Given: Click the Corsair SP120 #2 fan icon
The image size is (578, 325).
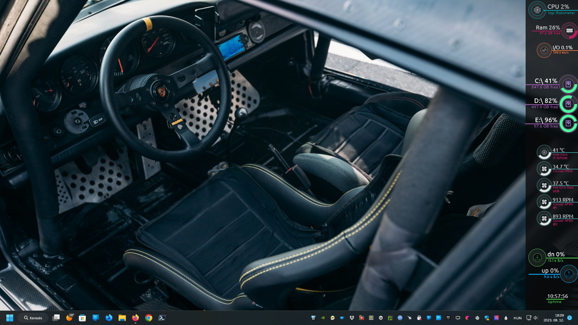Looking at the screenshot, I should 544,218.
